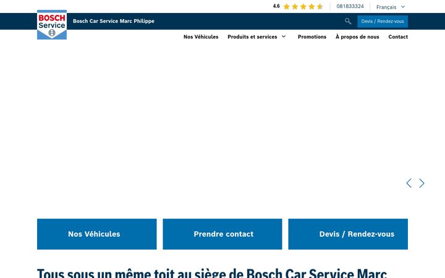Click header Devis / Rendez-vous button

[383, 21]
